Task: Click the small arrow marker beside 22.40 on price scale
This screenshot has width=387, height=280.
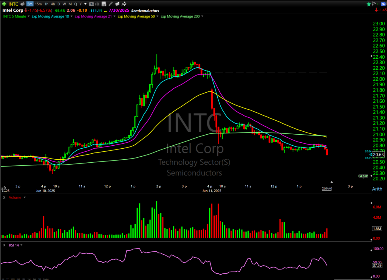Action: point(371,56)
